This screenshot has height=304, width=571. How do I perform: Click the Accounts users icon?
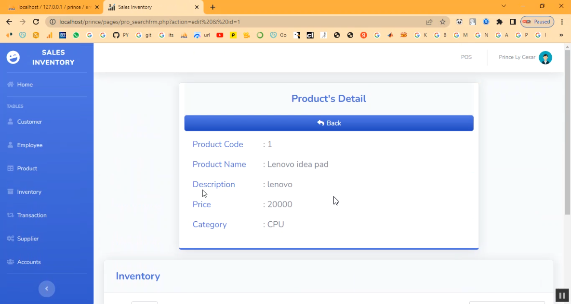coord(11,262)
